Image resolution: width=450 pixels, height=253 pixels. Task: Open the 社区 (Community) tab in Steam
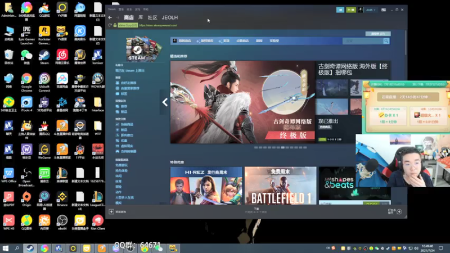coord(152,17)
